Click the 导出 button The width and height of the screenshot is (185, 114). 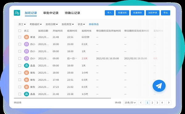point(166,13)
